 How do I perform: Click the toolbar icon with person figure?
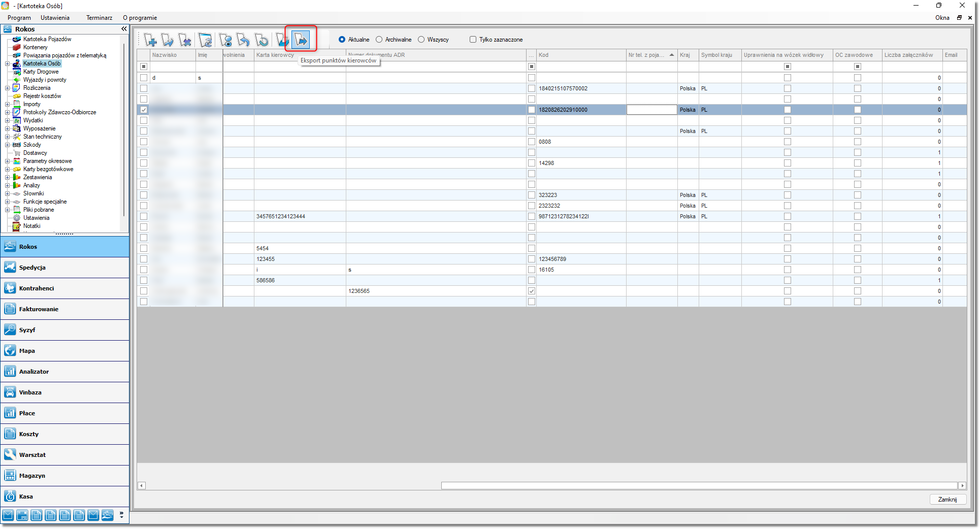[x=226, y=40]
